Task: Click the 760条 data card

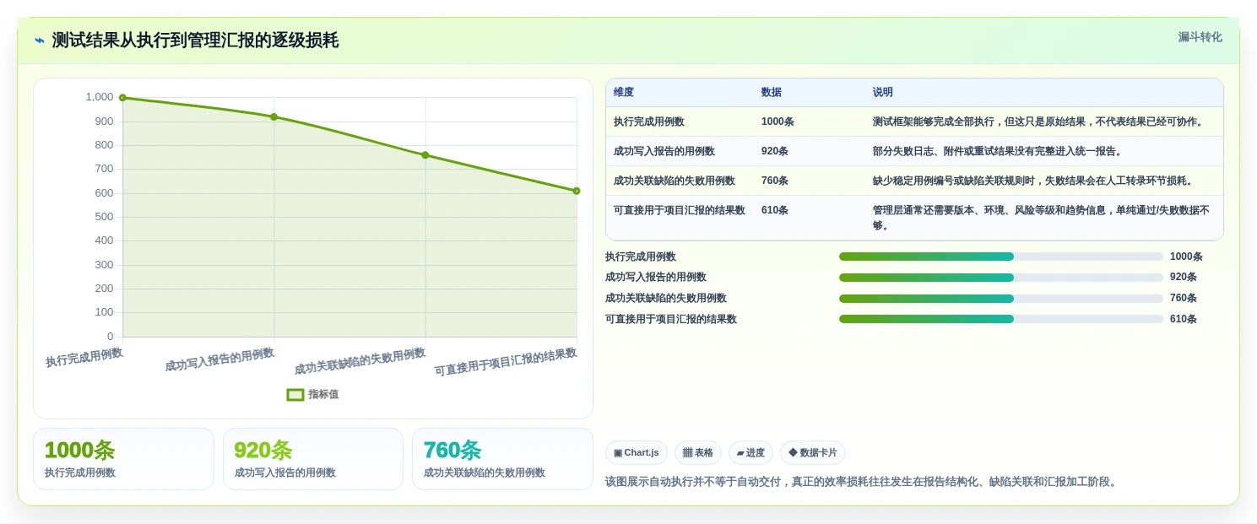Action: point(502,459)
